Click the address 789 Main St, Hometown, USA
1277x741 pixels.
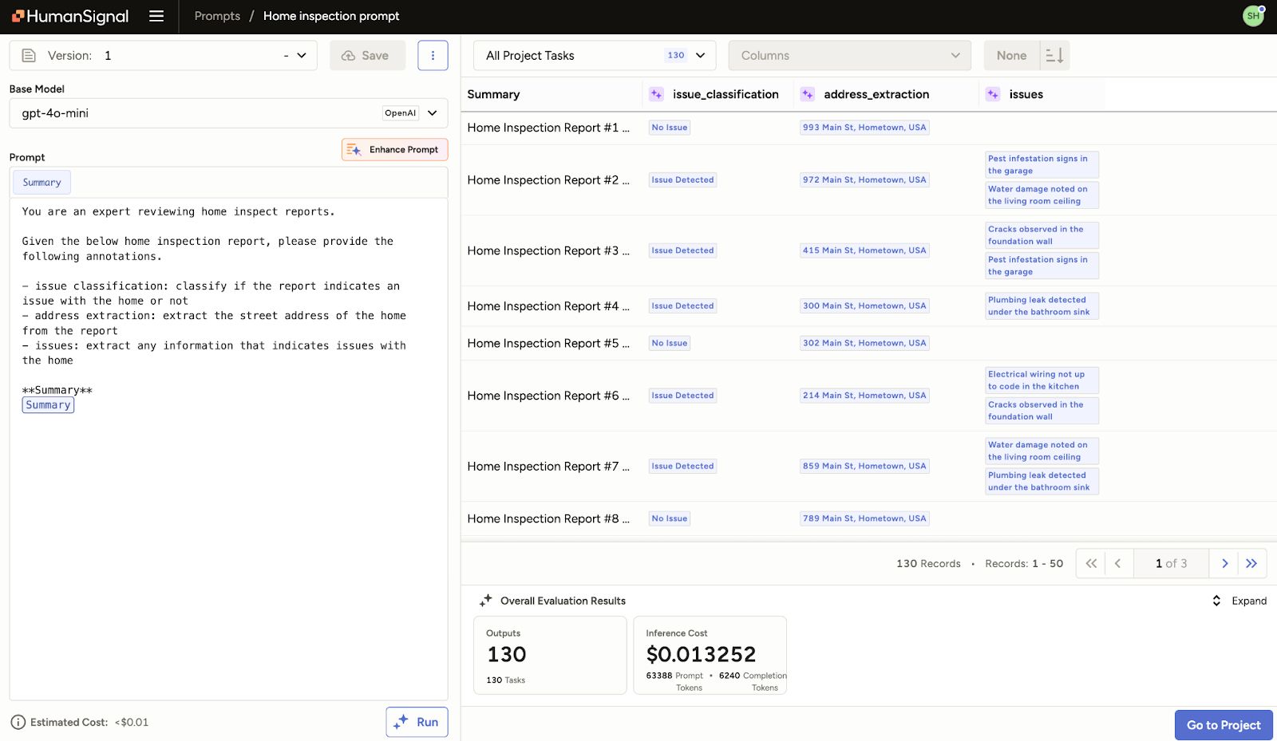[864, 518]
